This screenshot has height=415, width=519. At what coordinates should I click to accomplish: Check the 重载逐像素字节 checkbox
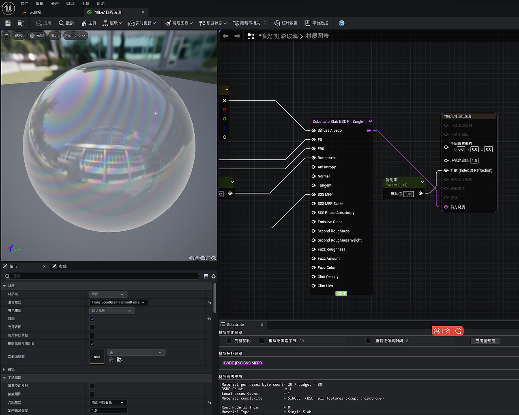click(x=262, y=341)
